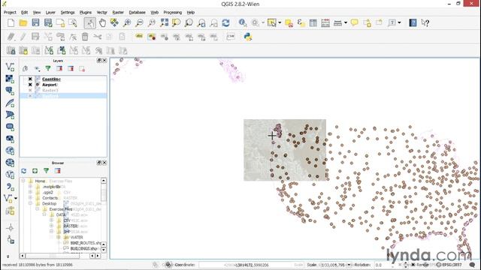Create a new project
Image resolution: width=481 pixels, height=270 pixels.
[11, 22]
